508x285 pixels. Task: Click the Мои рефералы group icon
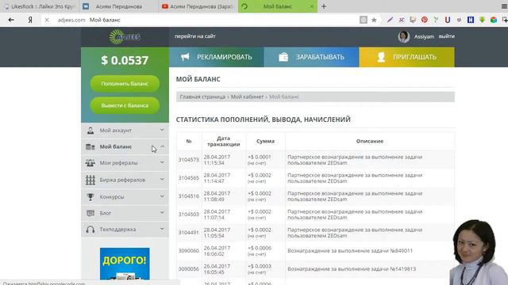click(x=90, y=163)
